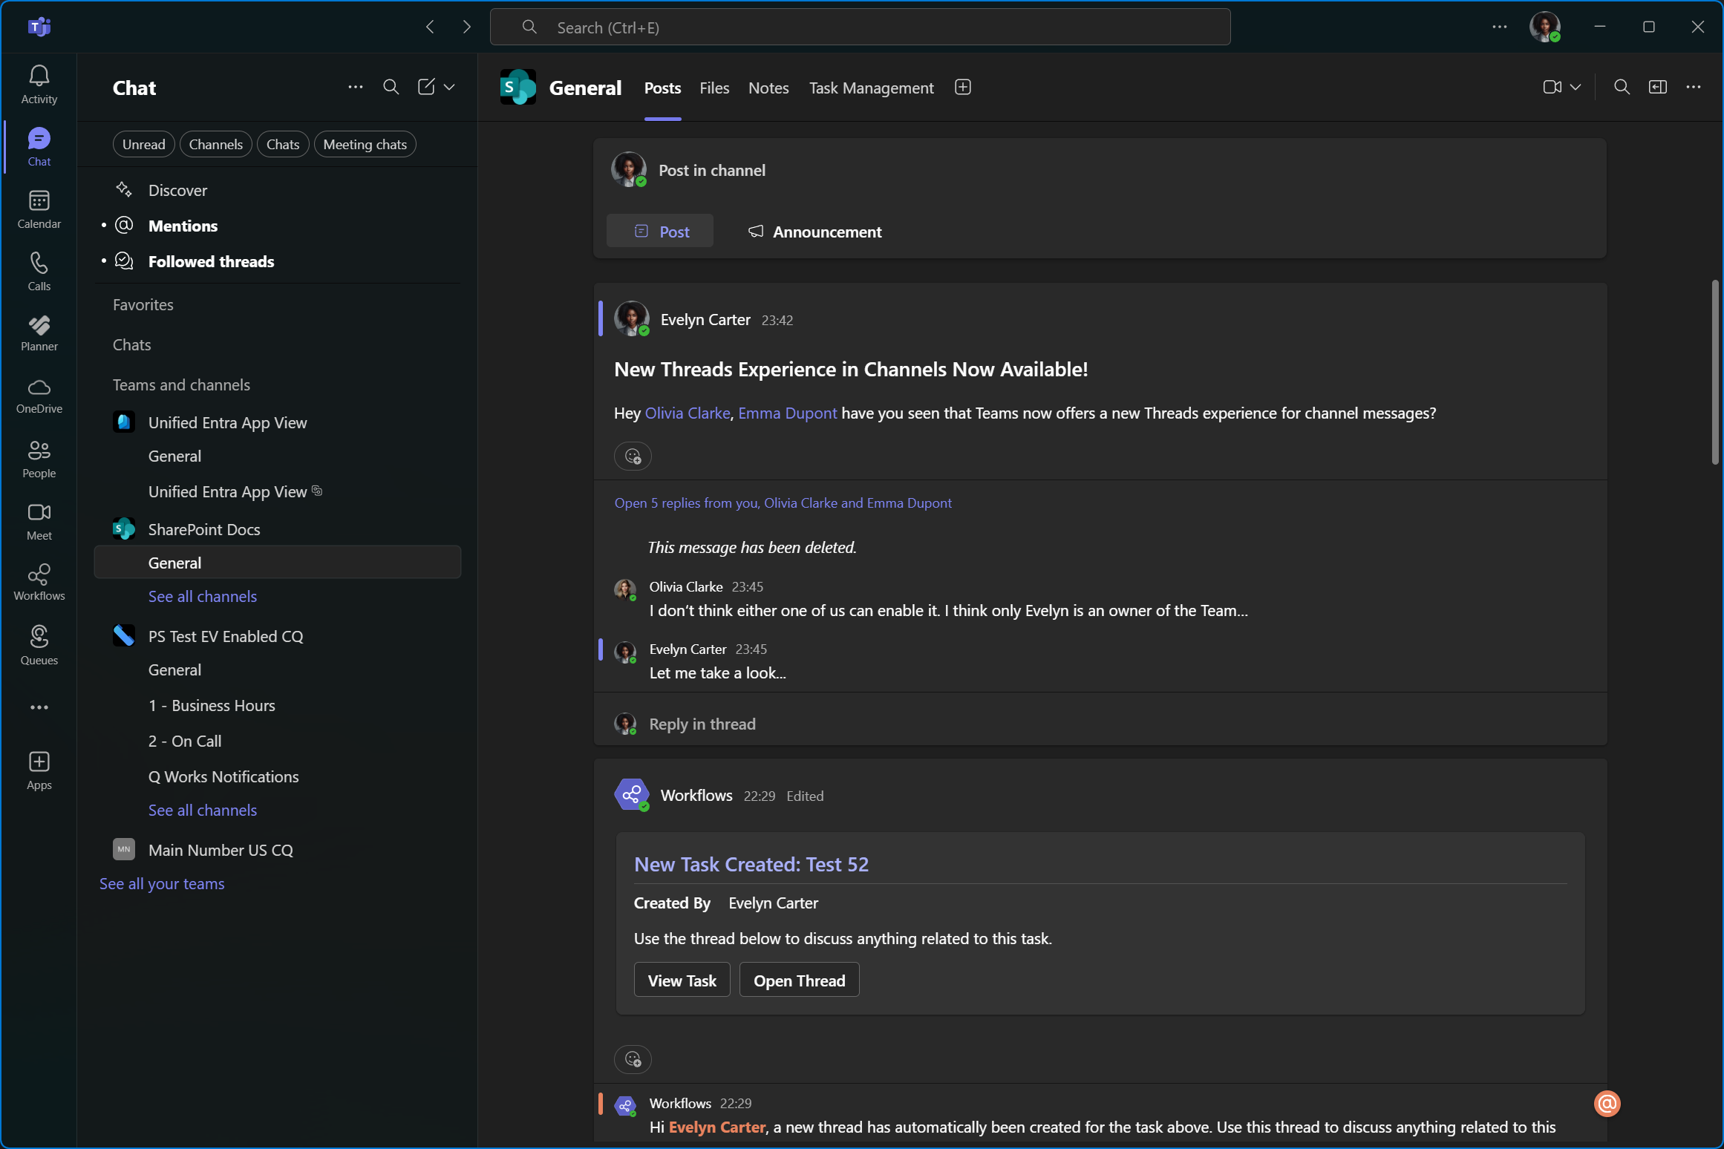Add a tab to the channel
The width and height of the screenshot is (1724, 1149).
pyautogui.click(x=962, y=88)
